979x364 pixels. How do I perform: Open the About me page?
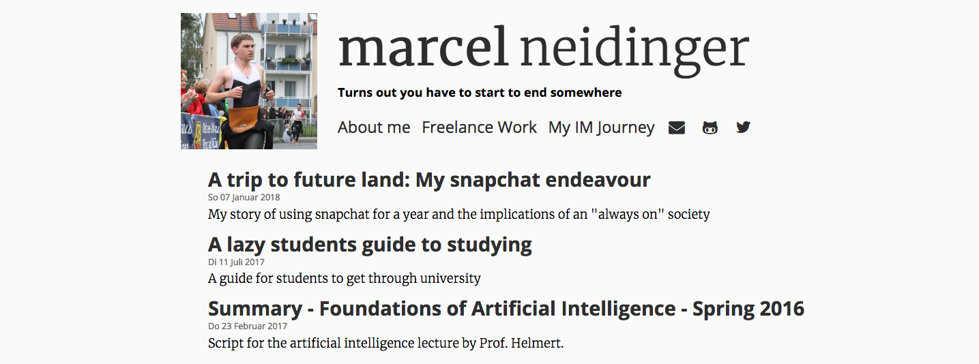[x=374, y=127]
